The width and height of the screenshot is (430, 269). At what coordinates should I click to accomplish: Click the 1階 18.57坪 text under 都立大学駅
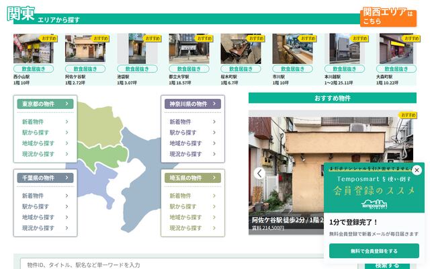tap(180, 83)
